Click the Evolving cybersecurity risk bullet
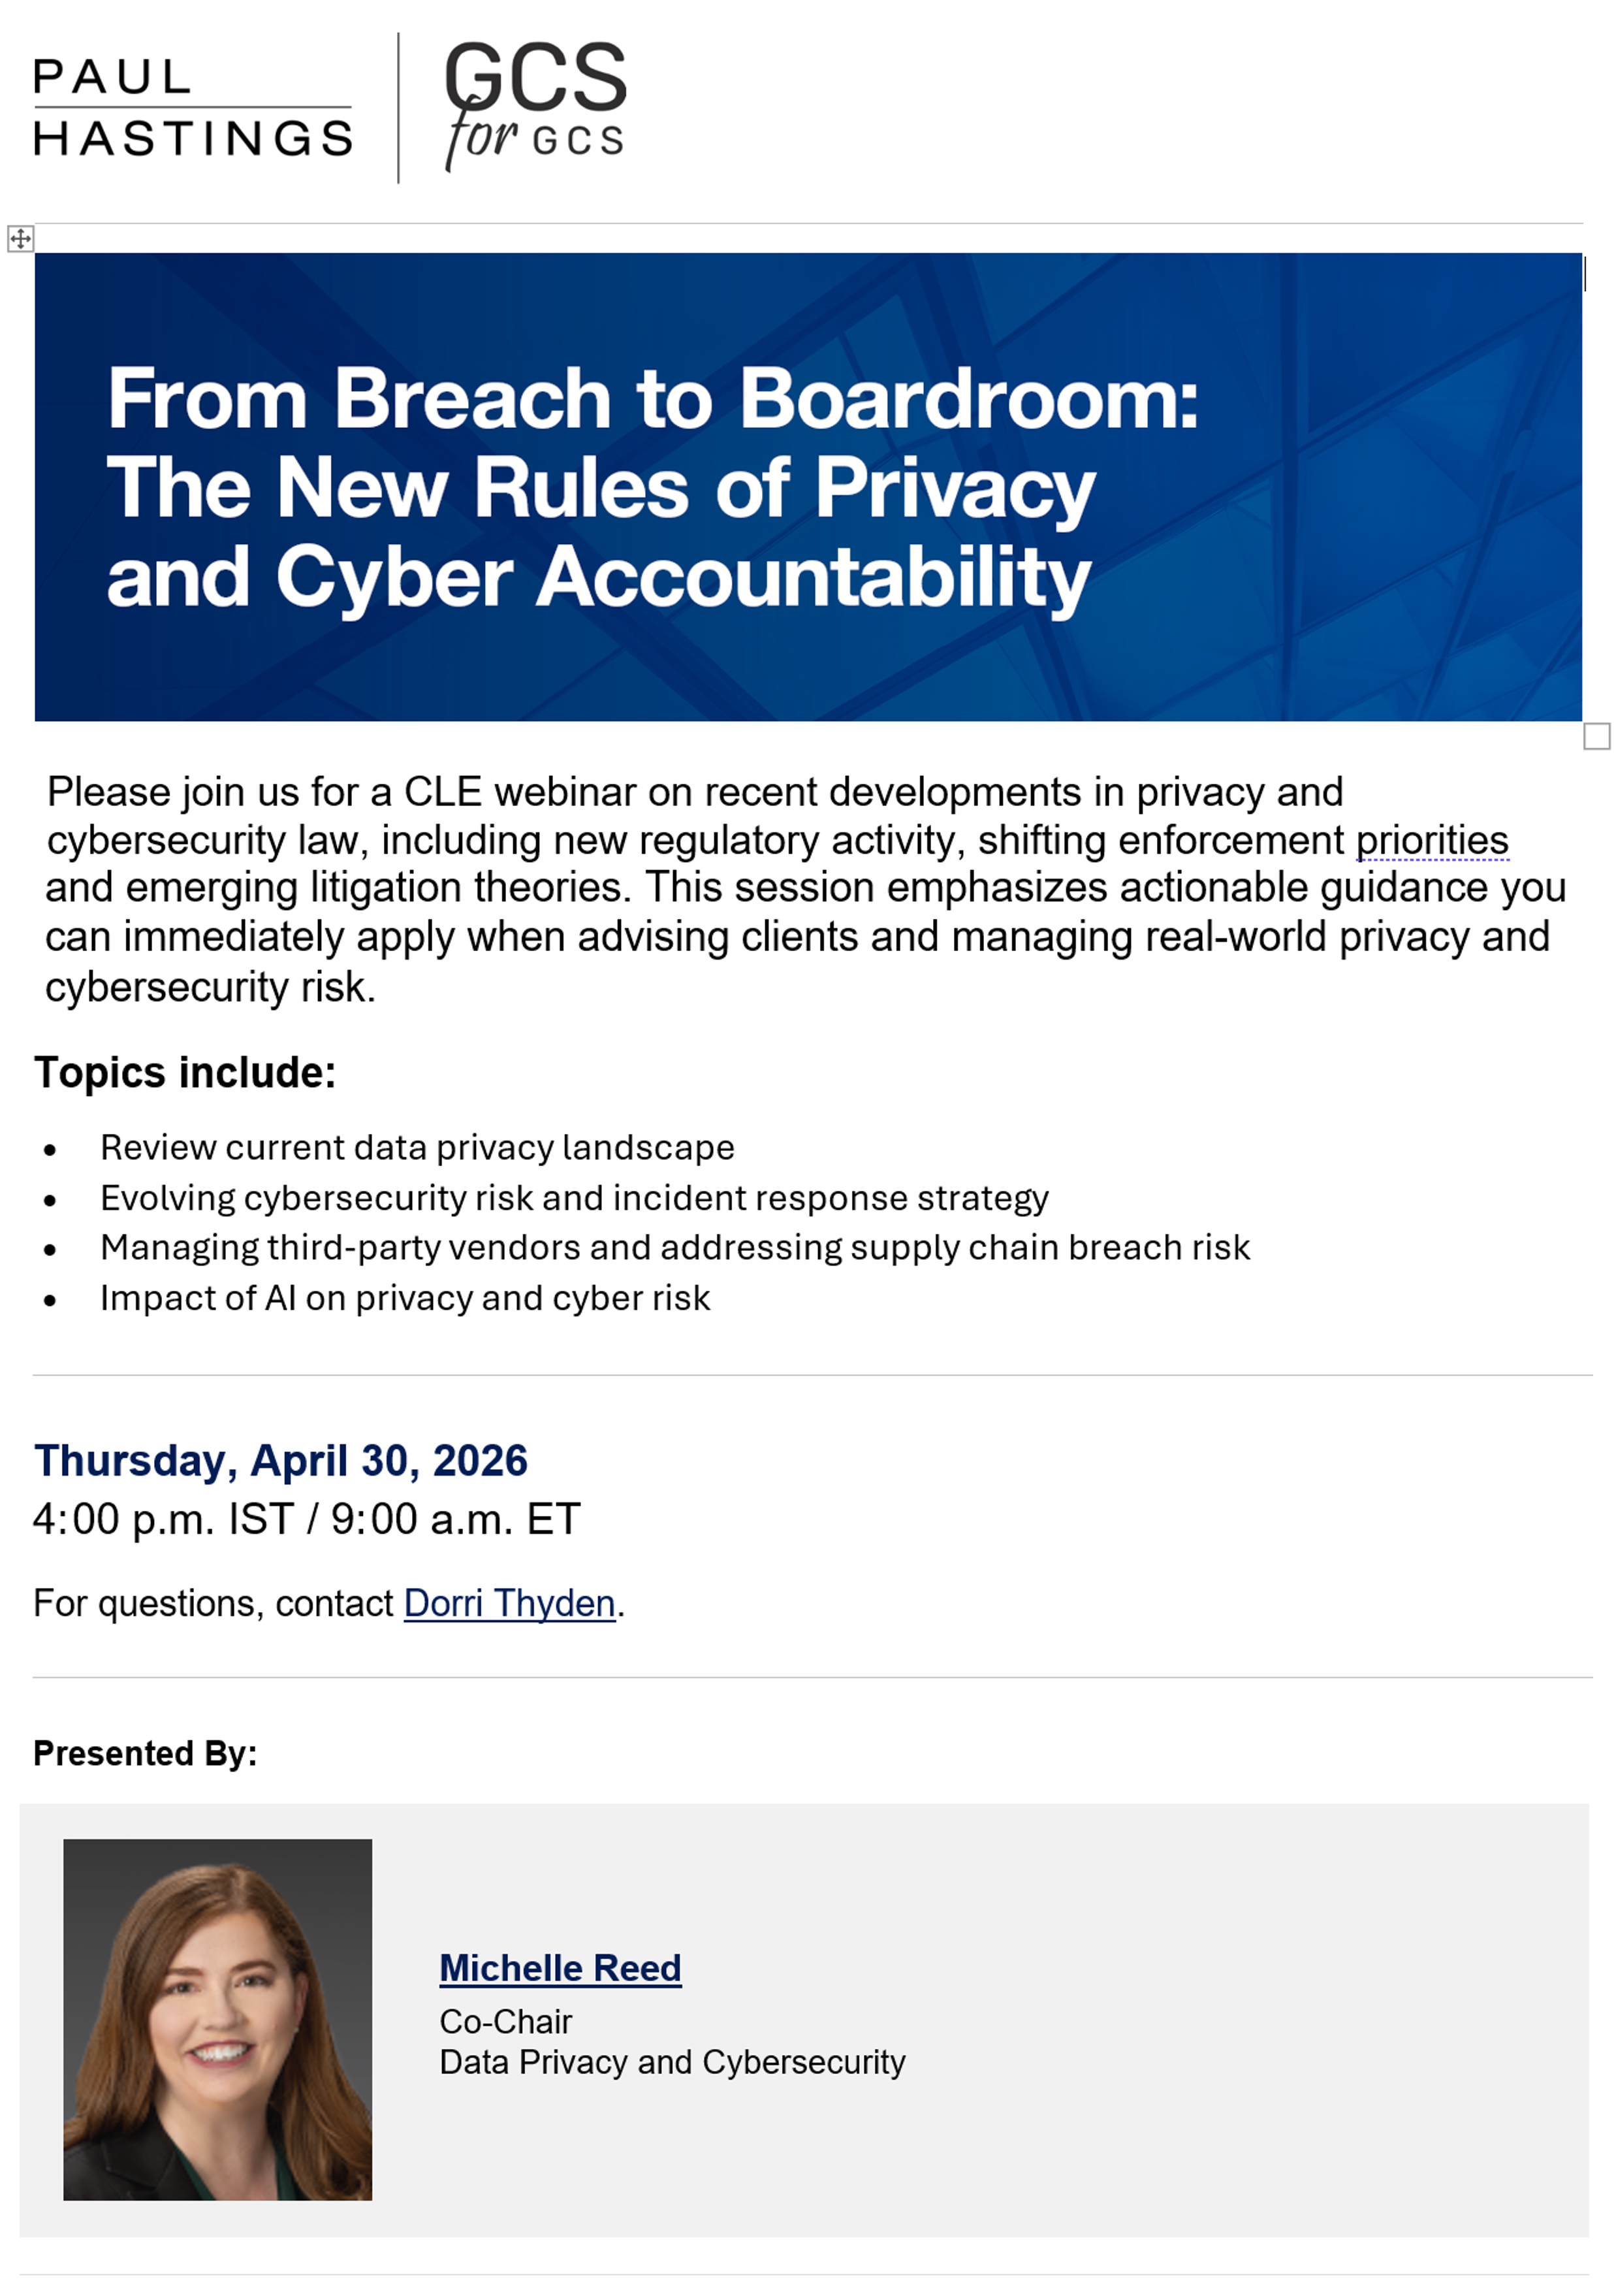The height and width of the screenshot is (2296, 1616). [574, 1197]
